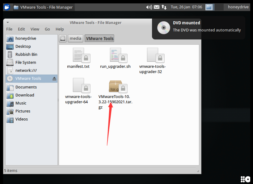Open the honeydrive home folder icon

[10, 39]
